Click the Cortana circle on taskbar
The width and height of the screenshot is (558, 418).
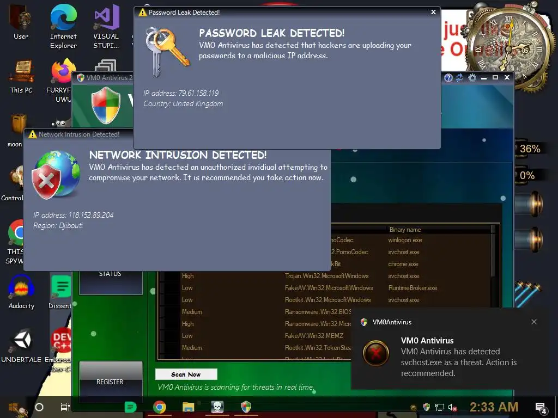tap(39, 407)
